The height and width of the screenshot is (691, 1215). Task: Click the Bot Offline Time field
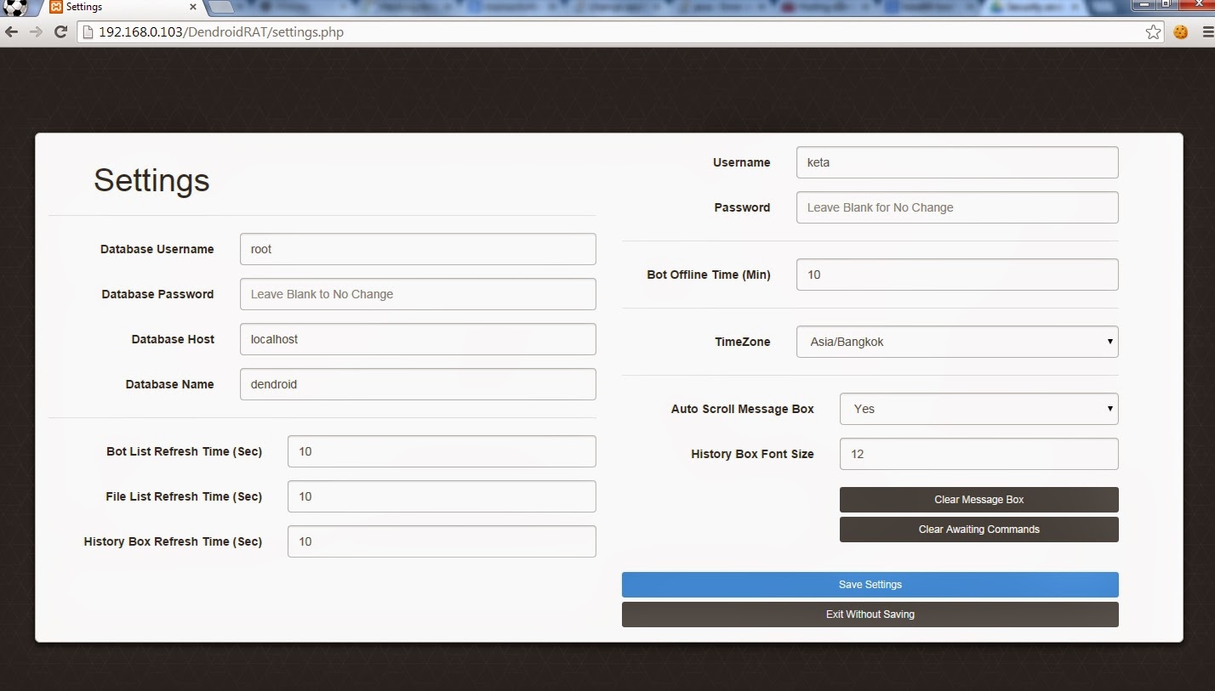point(957,275)
